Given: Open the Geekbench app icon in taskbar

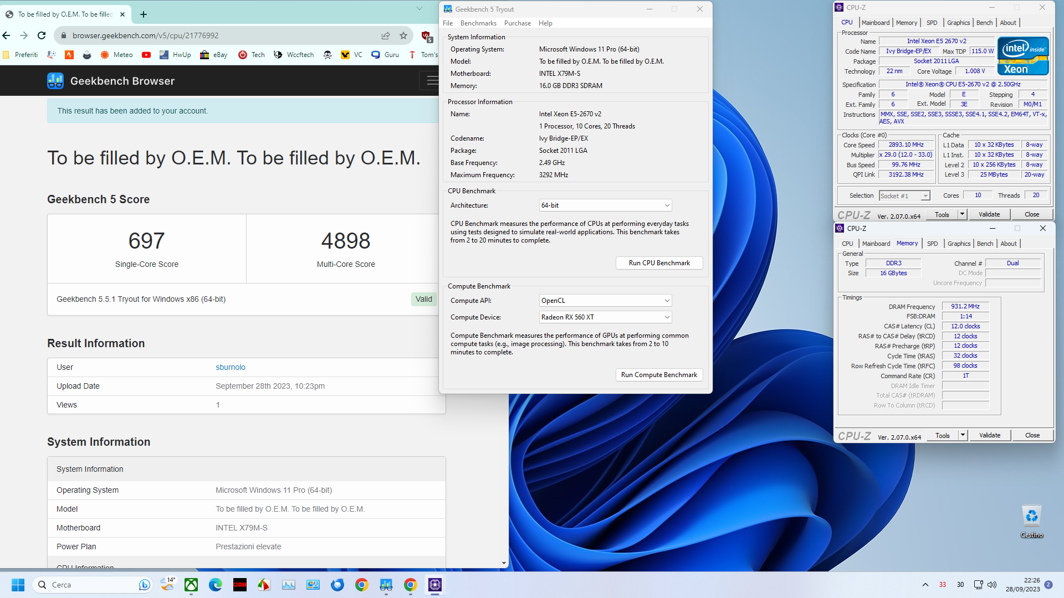Looking at the screenshot, I should (x=386, y=585).
